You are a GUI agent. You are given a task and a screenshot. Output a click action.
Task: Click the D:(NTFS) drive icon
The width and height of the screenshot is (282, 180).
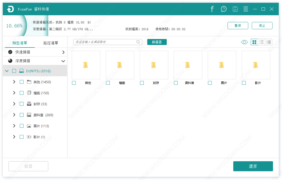click(21, 71)
